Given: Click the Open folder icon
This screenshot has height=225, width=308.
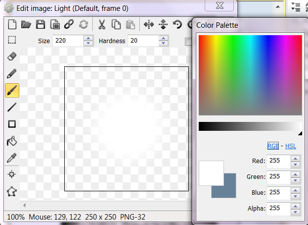Looking at the screenshot, I should coord(26,24).
